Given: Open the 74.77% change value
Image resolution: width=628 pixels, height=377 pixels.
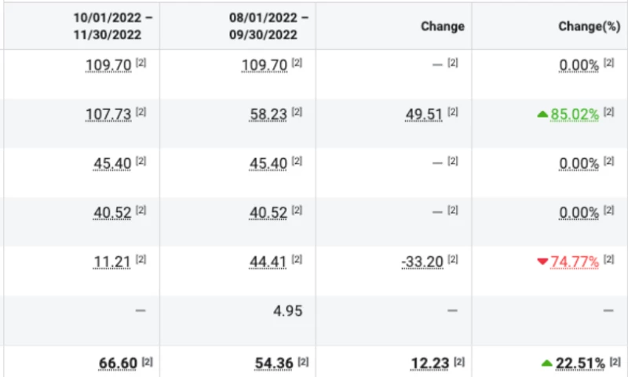Looking at the screenshot, I should [x=575, y=262].
